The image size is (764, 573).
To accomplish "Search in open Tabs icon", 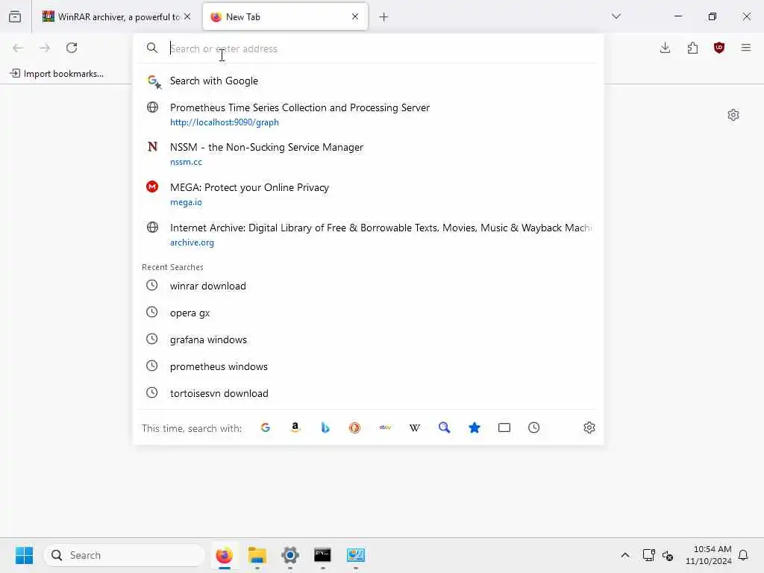I will coord(504,428).
